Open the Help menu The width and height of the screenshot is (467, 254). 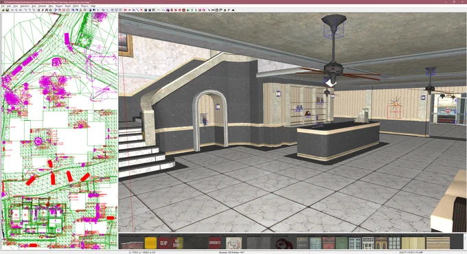coord(93,6)
